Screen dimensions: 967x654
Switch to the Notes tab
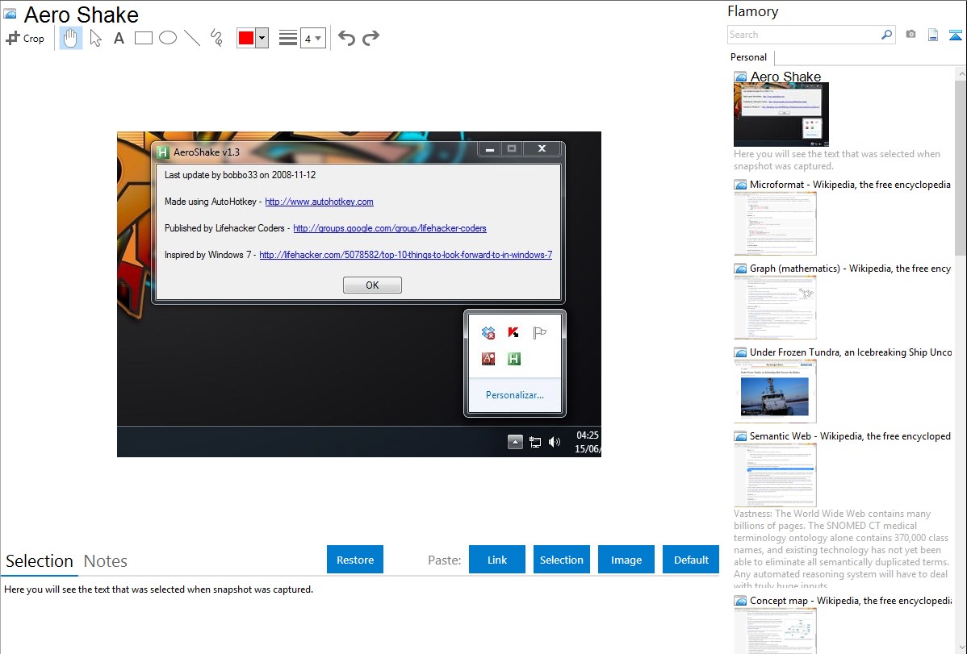pyautogui.click(x=106, y=561)
